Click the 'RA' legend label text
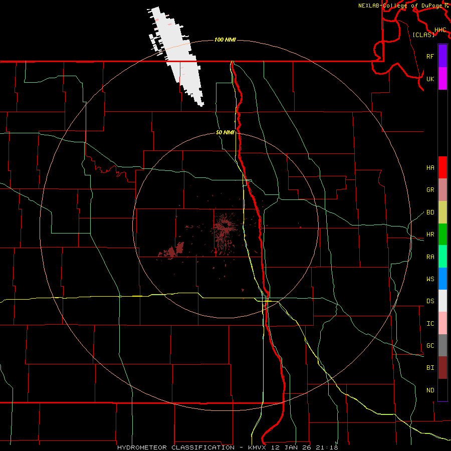451x451 pixels. coord(430,257)
